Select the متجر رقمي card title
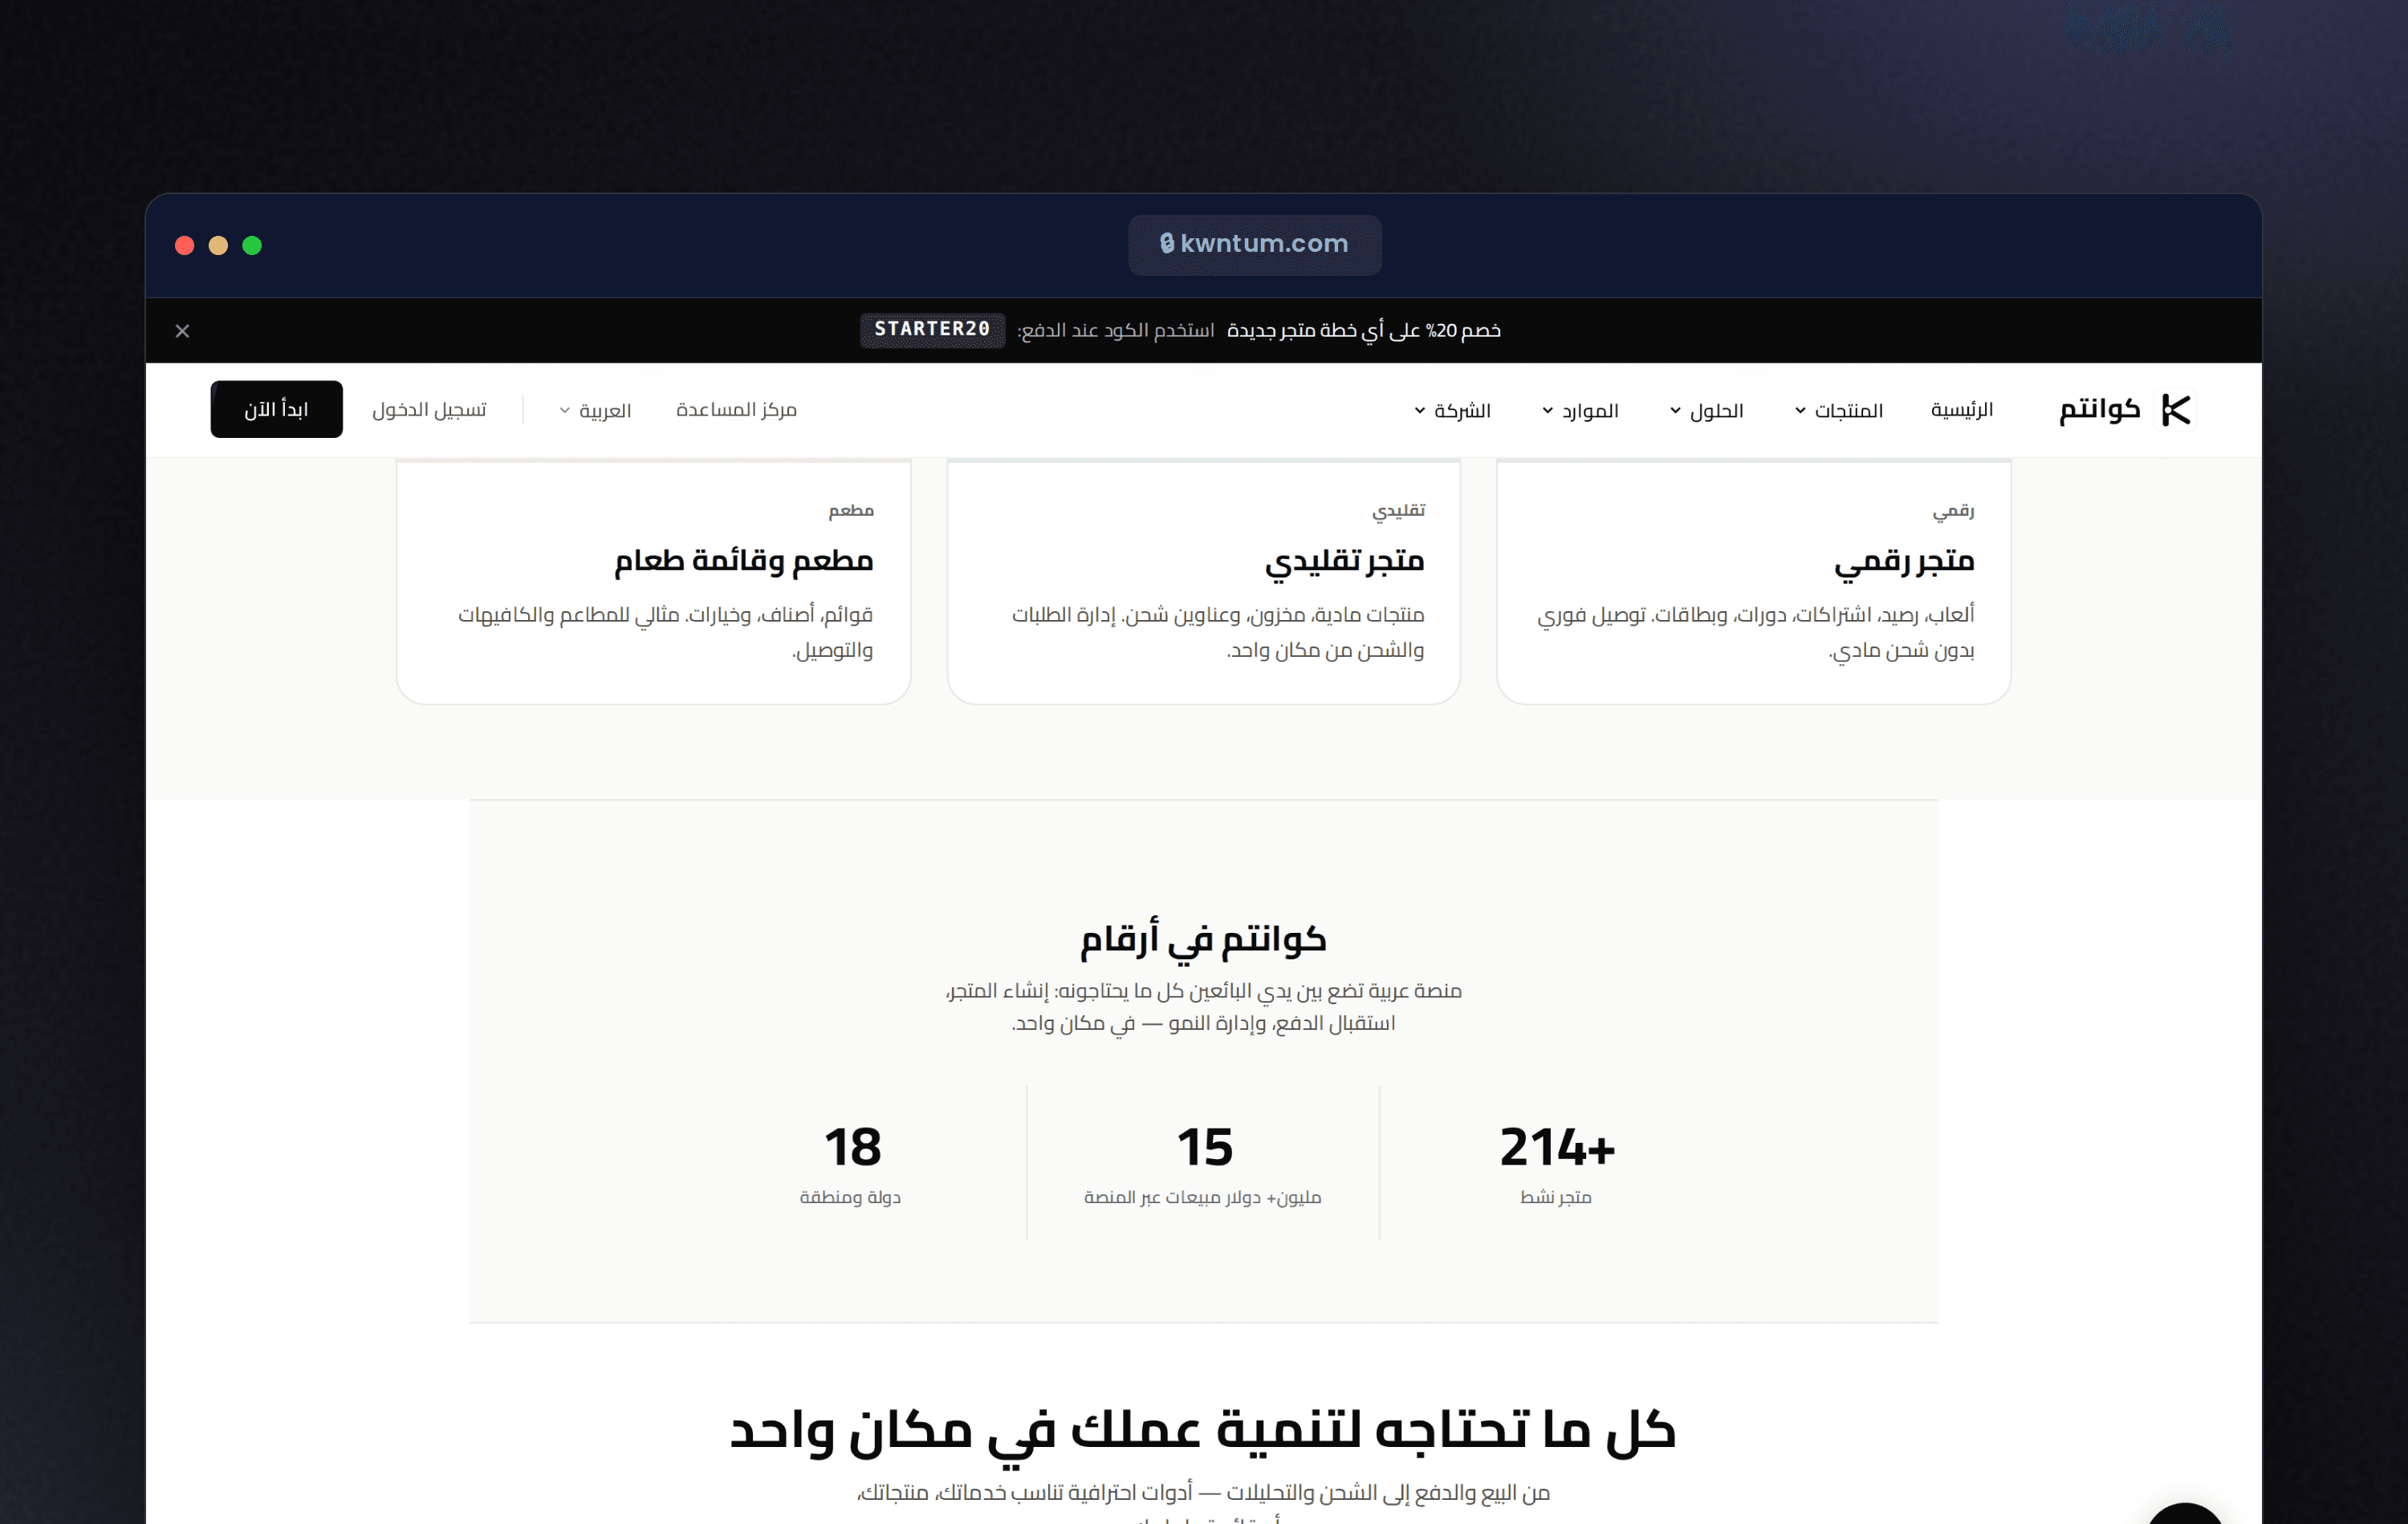The image size is (2408, 1524). click(x=1904, y=561)
